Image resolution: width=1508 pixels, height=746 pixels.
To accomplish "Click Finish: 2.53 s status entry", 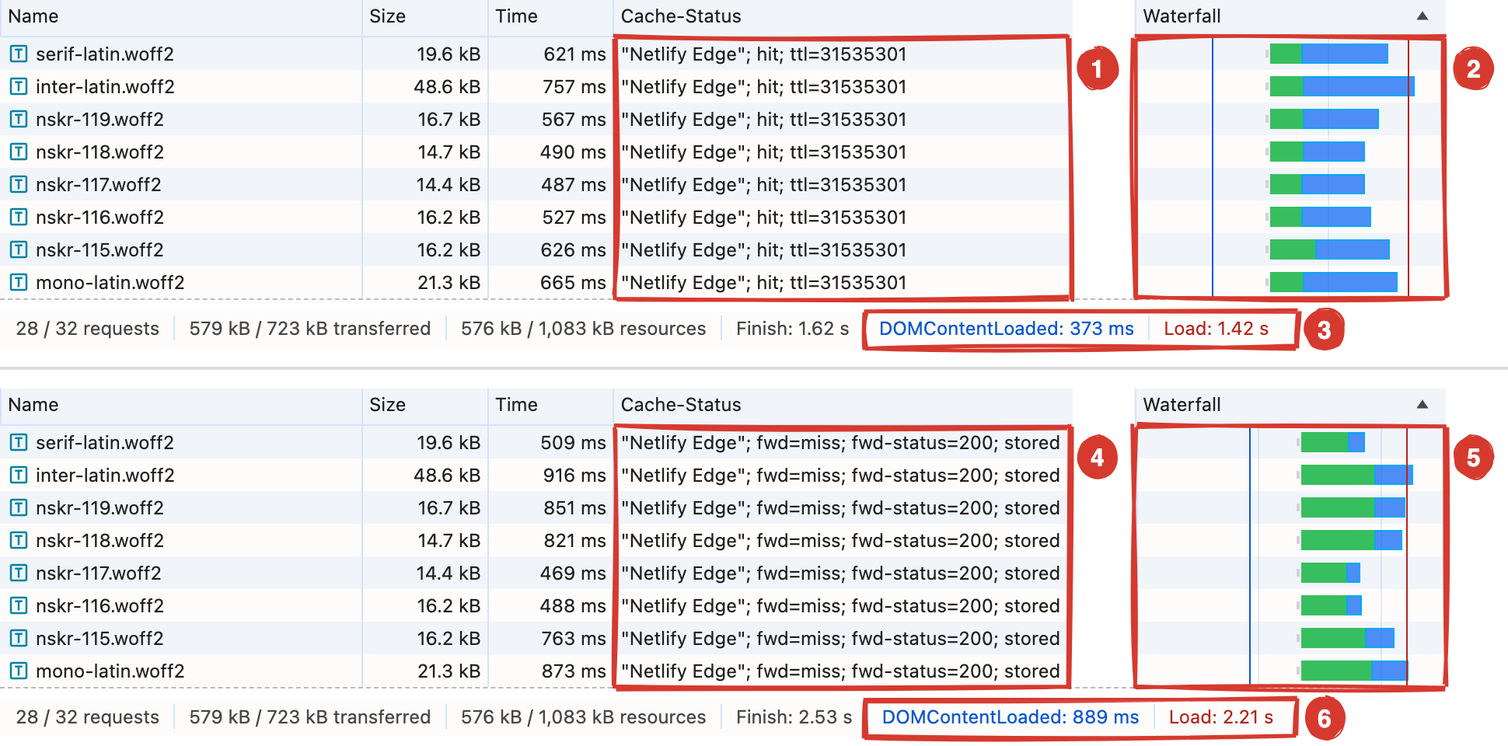I will 794,717.
